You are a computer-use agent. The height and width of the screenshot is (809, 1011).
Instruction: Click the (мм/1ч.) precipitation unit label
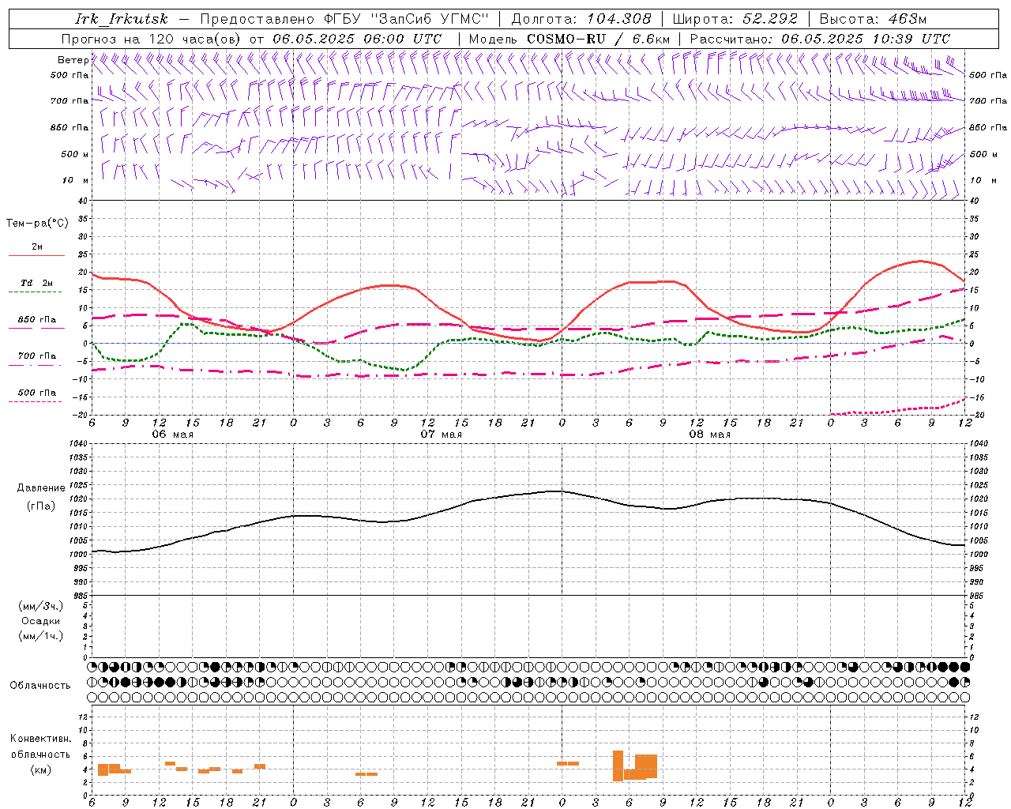[x=41, y=636]
